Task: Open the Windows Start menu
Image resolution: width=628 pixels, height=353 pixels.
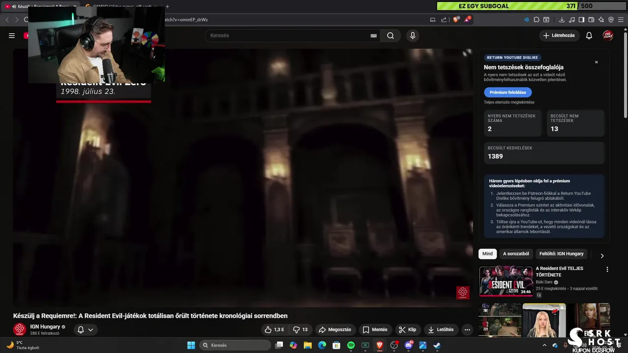Action: pos(191,345)
